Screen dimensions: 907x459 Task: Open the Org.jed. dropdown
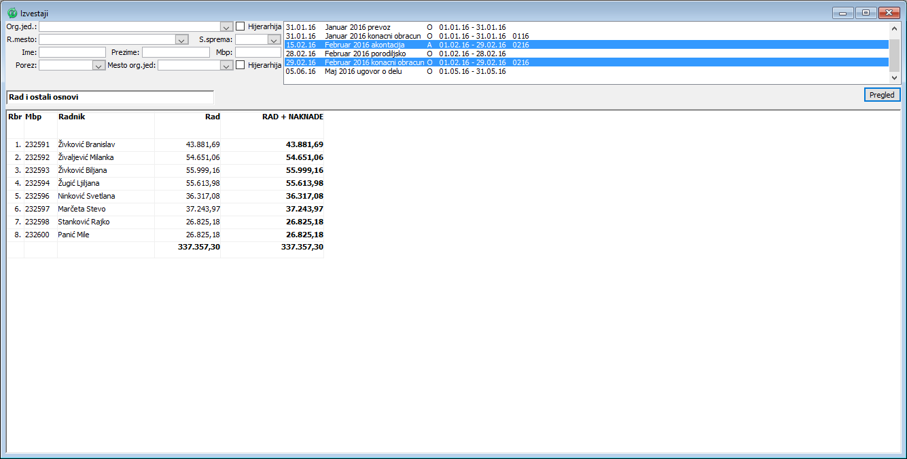226,26
